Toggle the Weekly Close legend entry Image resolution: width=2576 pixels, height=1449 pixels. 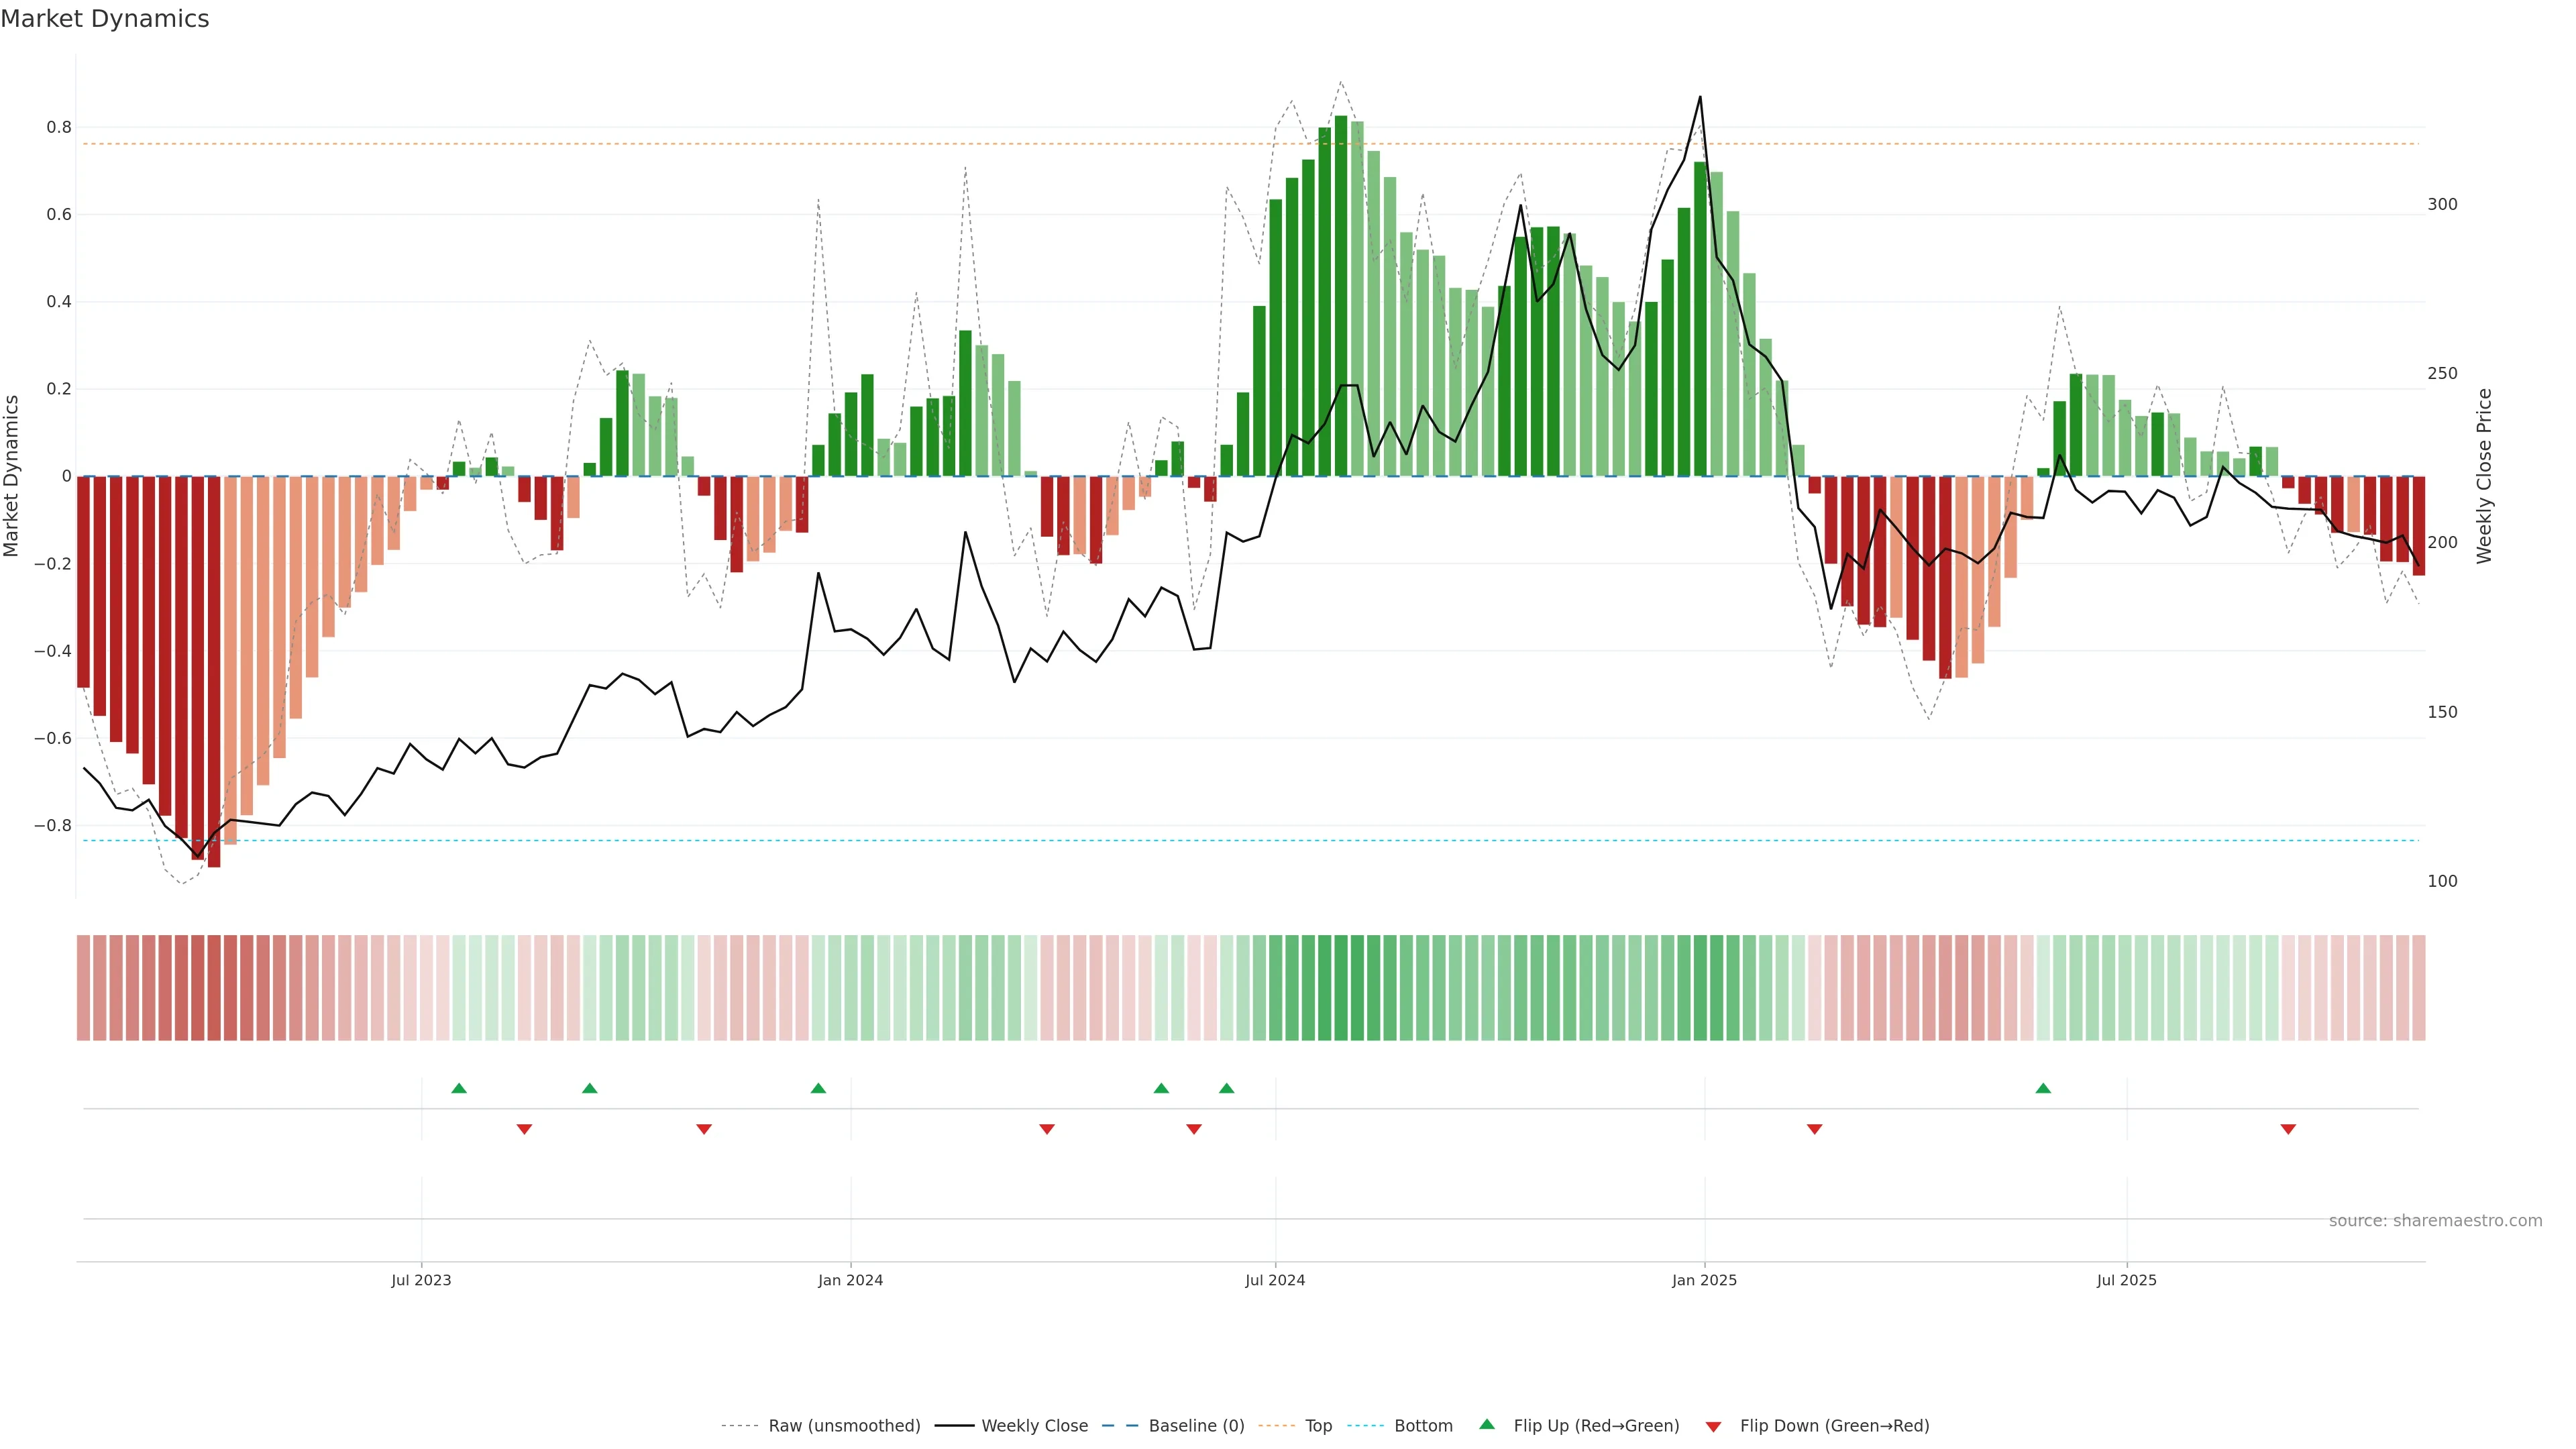pyautogui.click(x=1034, y=1426)
